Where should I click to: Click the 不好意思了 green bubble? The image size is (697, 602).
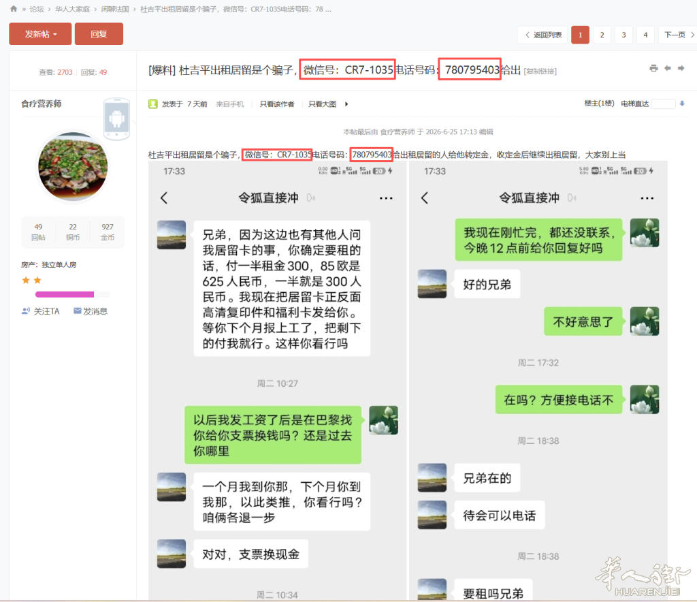point(583,321)
